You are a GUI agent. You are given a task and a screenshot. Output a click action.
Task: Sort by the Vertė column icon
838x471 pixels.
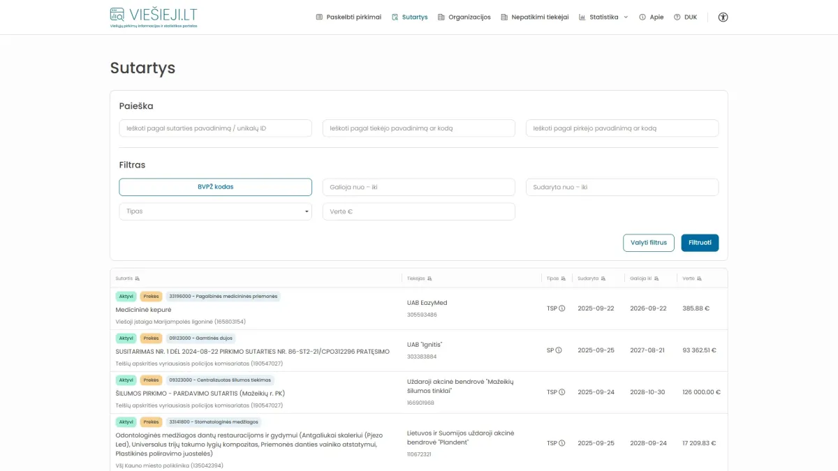tap(700, 278)
